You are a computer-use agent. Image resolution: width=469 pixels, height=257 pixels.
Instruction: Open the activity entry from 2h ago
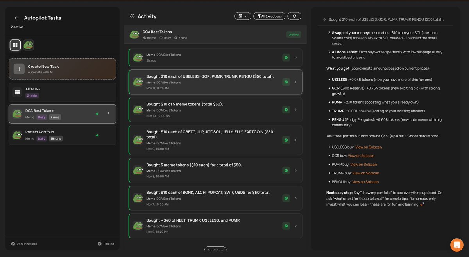click(x=215, y=58)
